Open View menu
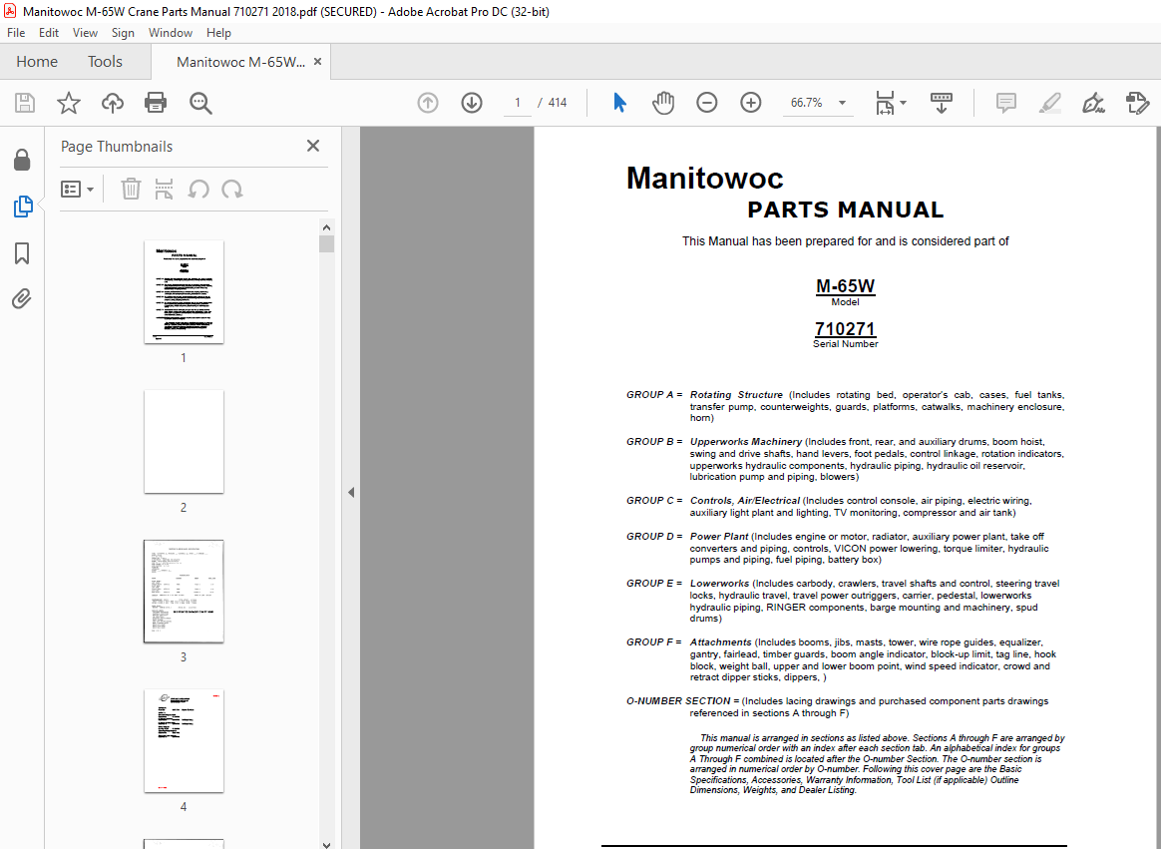 click(85, 33)
